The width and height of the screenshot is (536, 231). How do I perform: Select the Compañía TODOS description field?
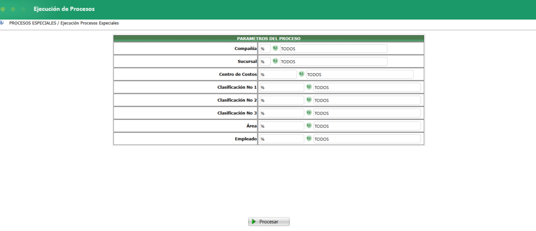coord(334,49)
